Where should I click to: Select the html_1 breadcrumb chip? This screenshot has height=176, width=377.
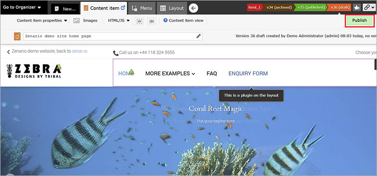click(x=254, y=7)
